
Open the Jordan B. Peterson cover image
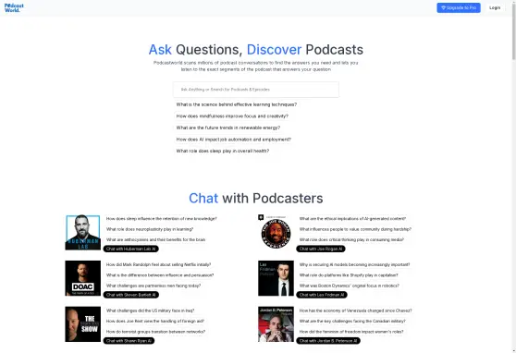coord(276,324)
